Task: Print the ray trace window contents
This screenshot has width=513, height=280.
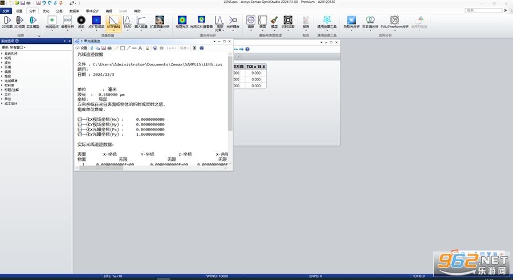Action: coord(109,48)
